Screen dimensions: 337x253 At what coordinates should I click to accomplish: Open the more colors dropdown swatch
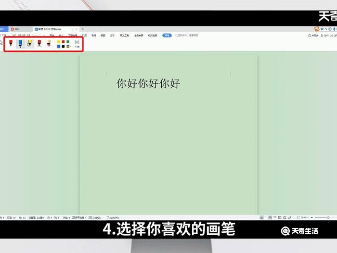coord(68,46)
